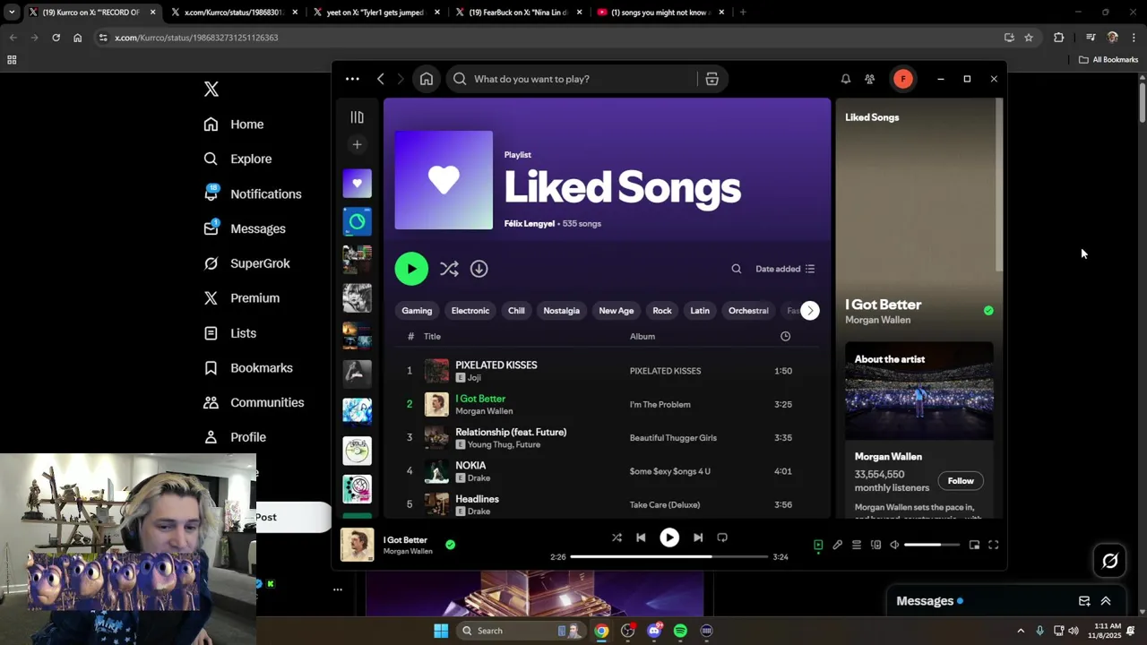Open the Spotify profile avatar F
Image resolution: width=1147 pixels, height=645 pixels.
tap(902, 79)
